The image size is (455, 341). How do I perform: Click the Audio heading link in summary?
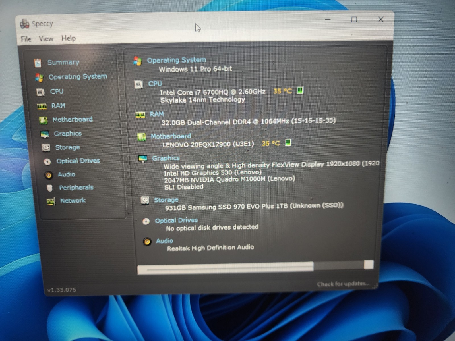point(164,241)
